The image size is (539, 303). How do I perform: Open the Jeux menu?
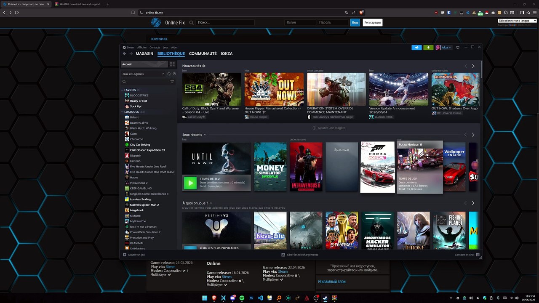(165, 48)
